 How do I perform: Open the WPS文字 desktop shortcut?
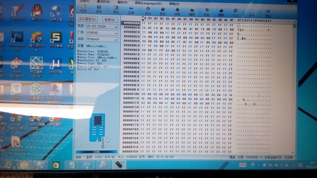pos(56,66)
